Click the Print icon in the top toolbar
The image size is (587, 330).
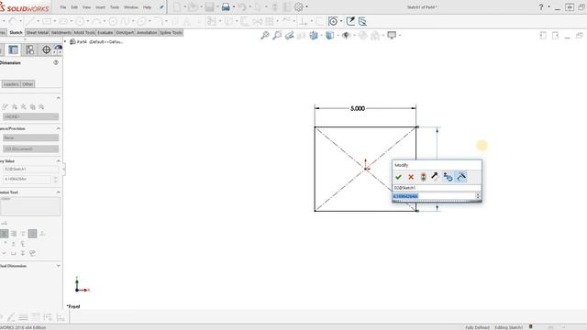[226, 6]
